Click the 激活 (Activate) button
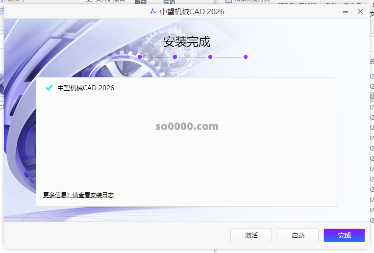The width and height of the screenshot is (374, 253). click(x=251, y=235)
